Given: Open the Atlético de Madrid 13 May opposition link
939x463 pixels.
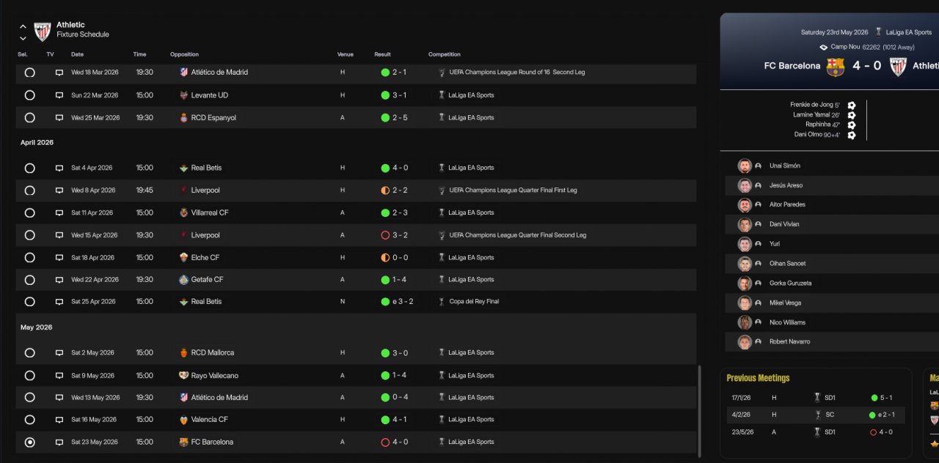Looking at the screenshot, I should (x=219, y=397).
